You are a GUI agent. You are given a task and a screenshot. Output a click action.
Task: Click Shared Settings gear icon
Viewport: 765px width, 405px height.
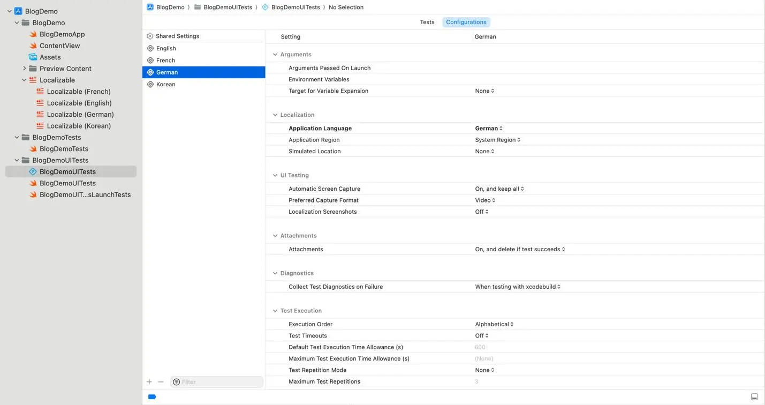coord(150,36)
